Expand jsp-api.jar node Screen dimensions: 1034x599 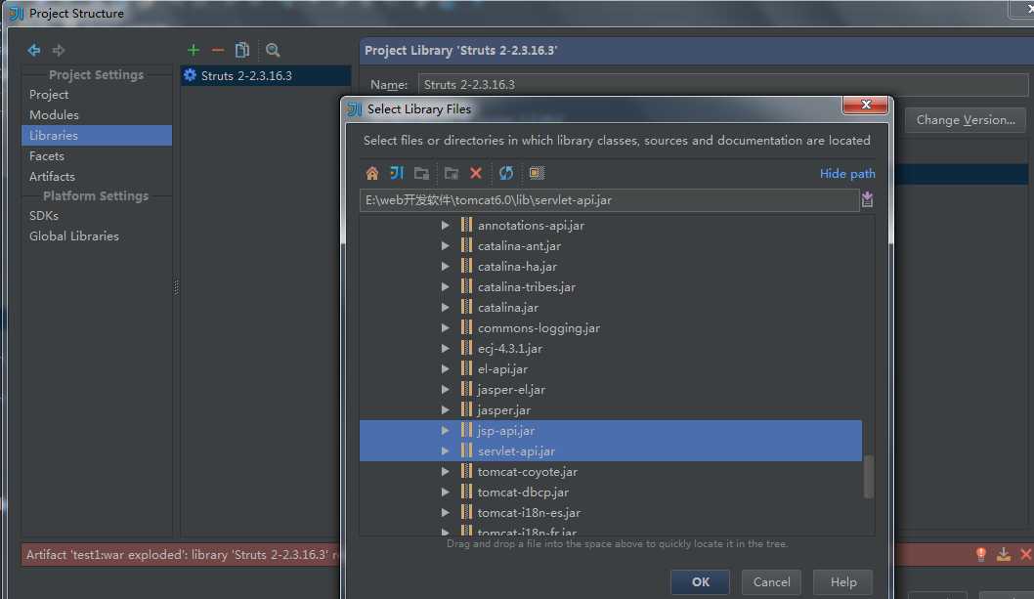(446, 431)
